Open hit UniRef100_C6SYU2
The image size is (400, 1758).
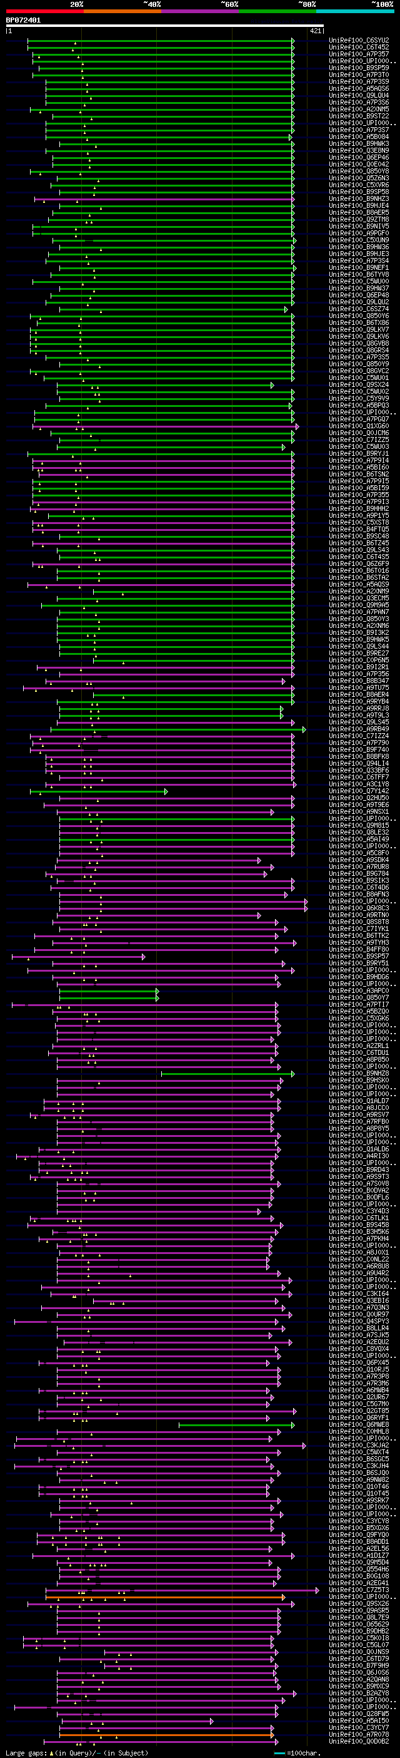click(x=359, y=41)
